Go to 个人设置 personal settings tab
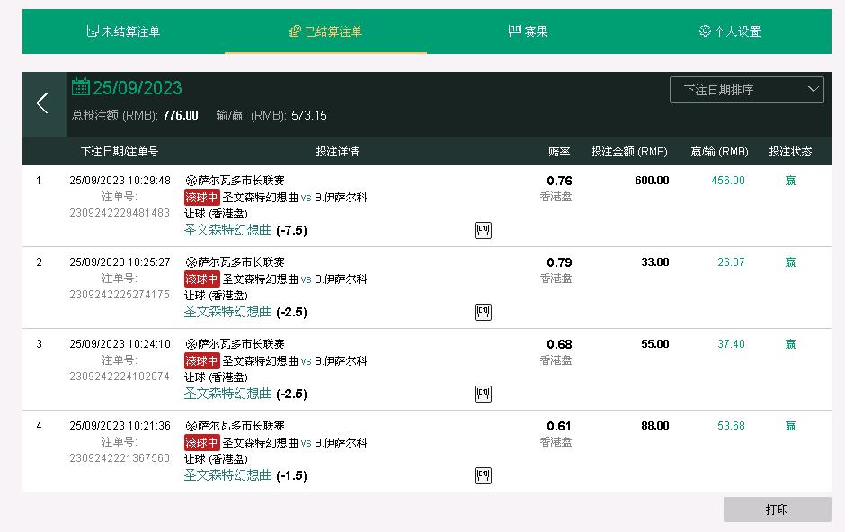This screenshot has height=532, width=845. coord(730,31)
